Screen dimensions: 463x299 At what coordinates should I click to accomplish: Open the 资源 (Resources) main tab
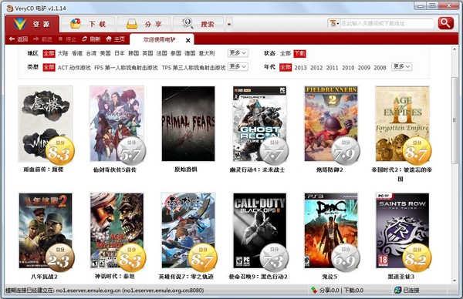point(32,24)
